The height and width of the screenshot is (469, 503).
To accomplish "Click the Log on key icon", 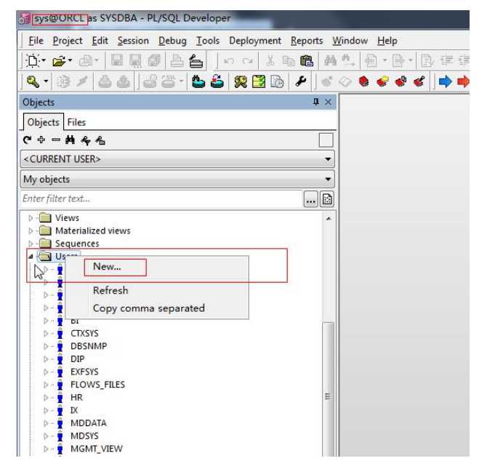I will (x=33, y=81).
